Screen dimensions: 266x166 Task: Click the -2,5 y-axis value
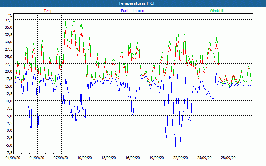tap(9, 137)
